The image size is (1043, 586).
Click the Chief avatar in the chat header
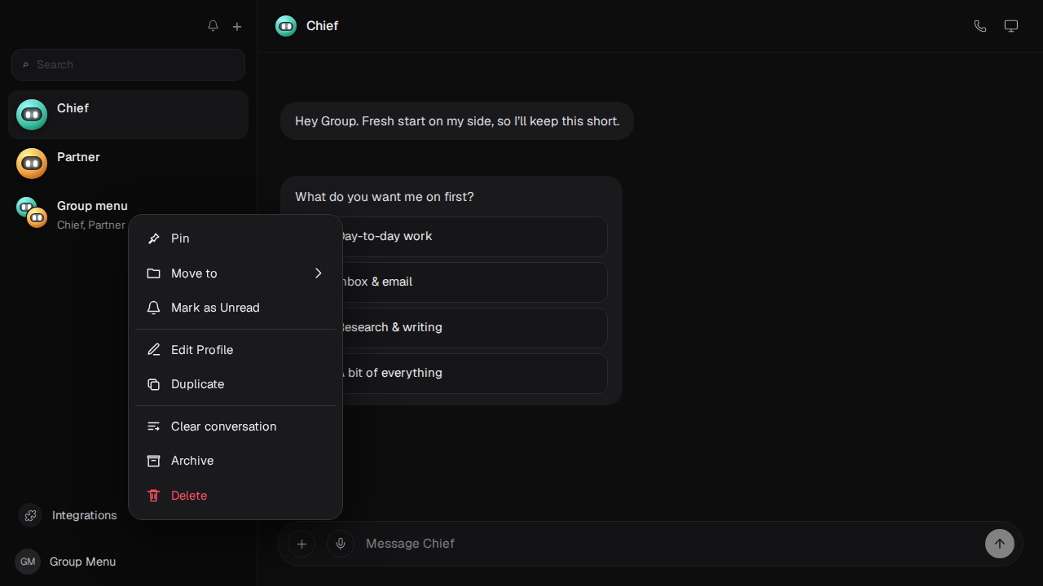click(286, 26)
